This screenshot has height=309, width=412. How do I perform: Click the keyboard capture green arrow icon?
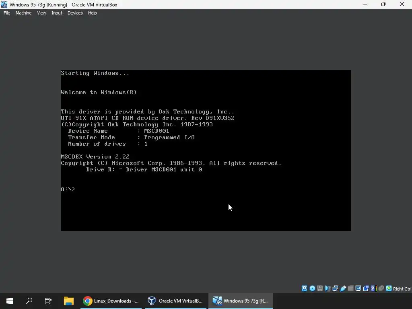[x=389, y=288]
